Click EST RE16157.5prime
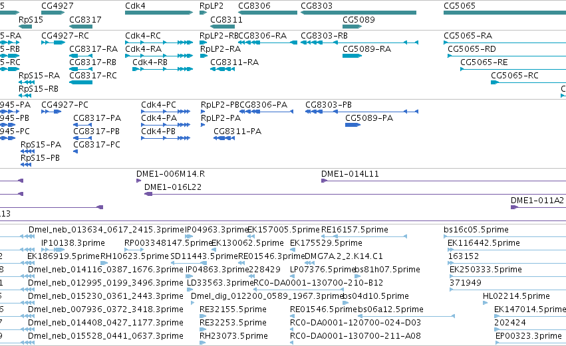 point(354,230)
